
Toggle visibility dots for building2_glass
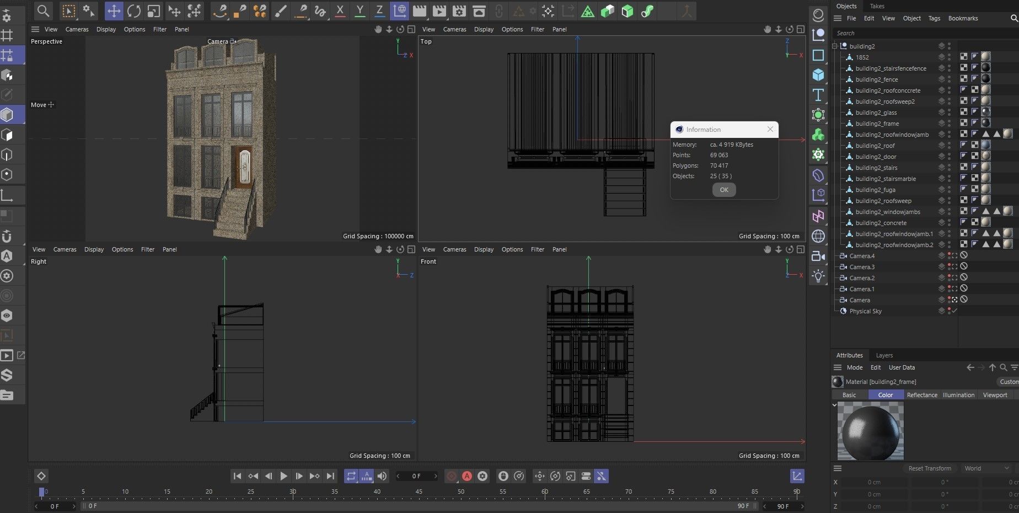point(949,113)
